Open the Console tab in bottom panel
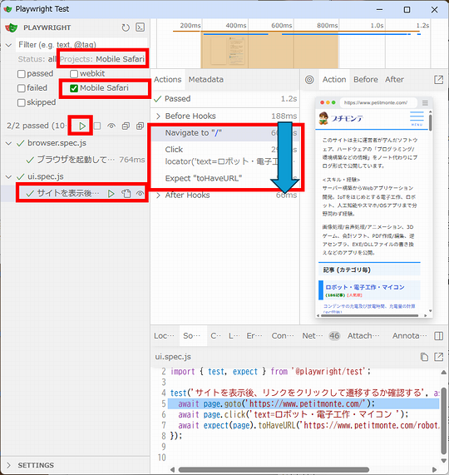 [x=283, y=335]
